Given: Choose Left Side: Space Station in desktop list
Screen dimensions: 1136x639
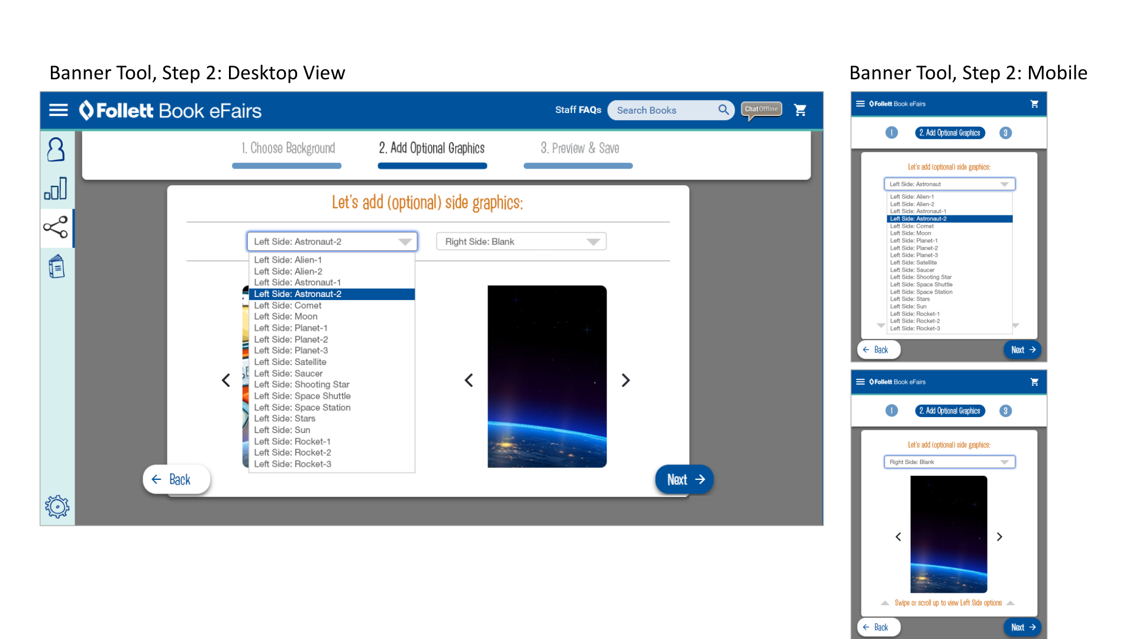Looking at the screenshot, I should point(332,408).
